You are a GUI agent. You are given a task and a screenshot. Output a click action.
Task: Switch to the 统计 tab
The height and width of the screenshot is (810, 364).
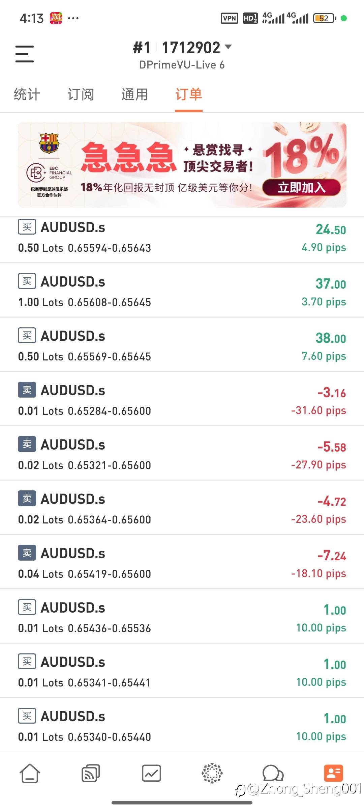pos(27,94)
